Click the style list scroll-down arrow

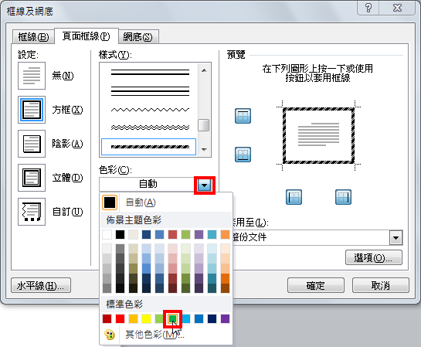[x=204, y=150]
